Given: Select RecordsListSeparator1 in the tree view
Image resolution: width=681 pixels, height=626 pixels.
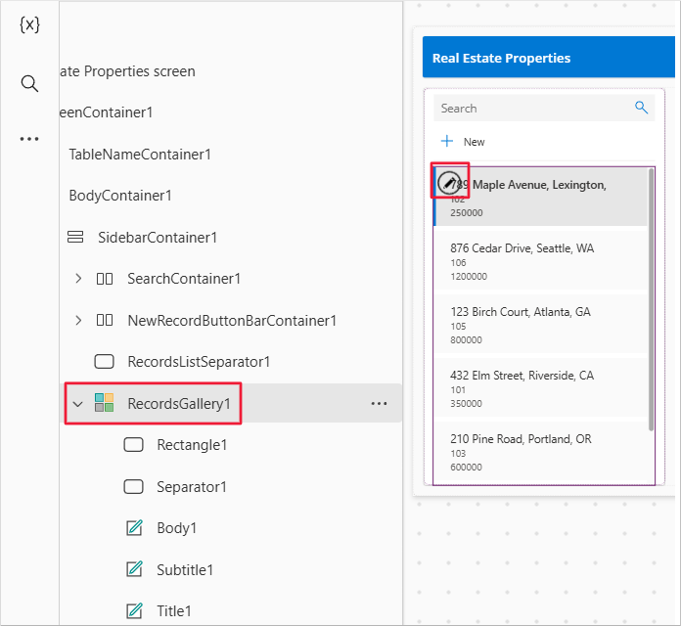Looking at the screenshot, I should (199, 362).
